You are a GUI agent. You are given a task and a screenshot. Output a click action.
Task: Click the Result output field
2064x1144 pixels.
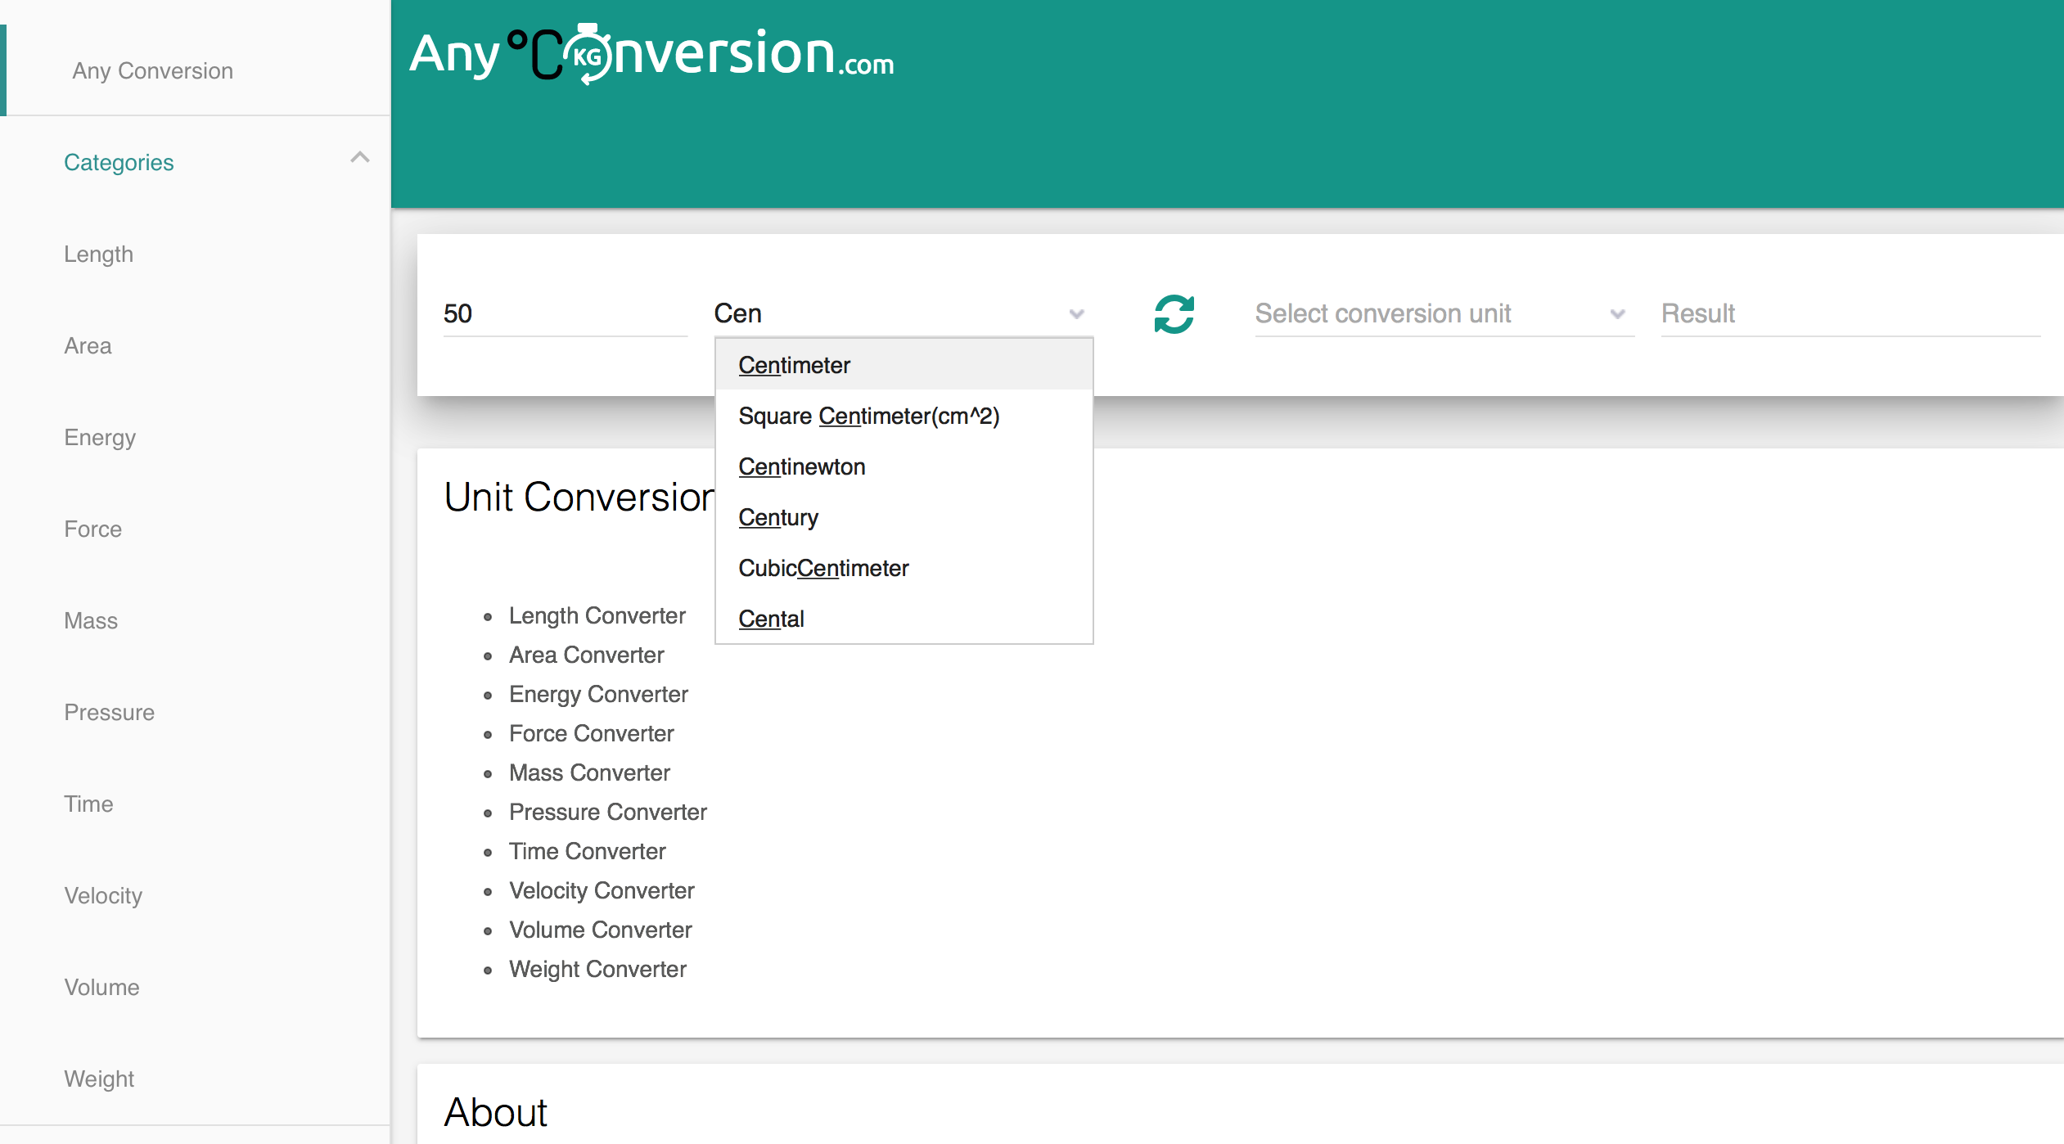[x=1850, y=314]
